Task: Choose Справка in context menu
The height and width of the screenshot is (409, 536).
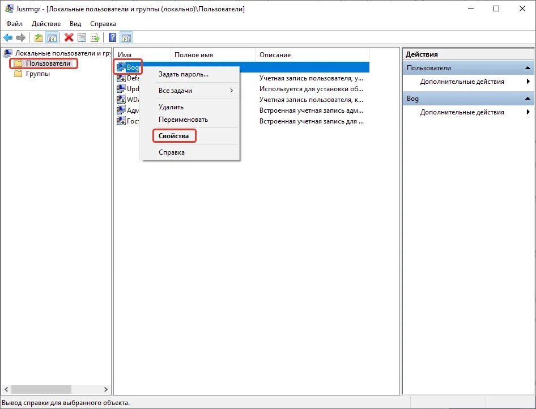Action: [x=190, y=152]
